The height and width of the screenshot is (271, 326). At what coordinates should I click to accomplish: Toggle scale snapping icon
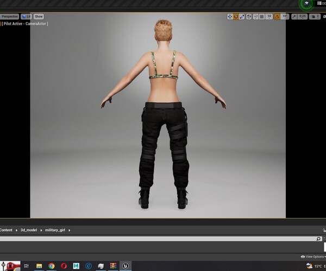pyautogui.click(x=294, y=17)
